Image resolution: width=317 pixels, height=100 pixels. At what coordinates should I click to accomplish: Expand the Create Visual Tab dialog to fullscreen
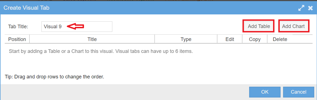(x=301, y=8)
